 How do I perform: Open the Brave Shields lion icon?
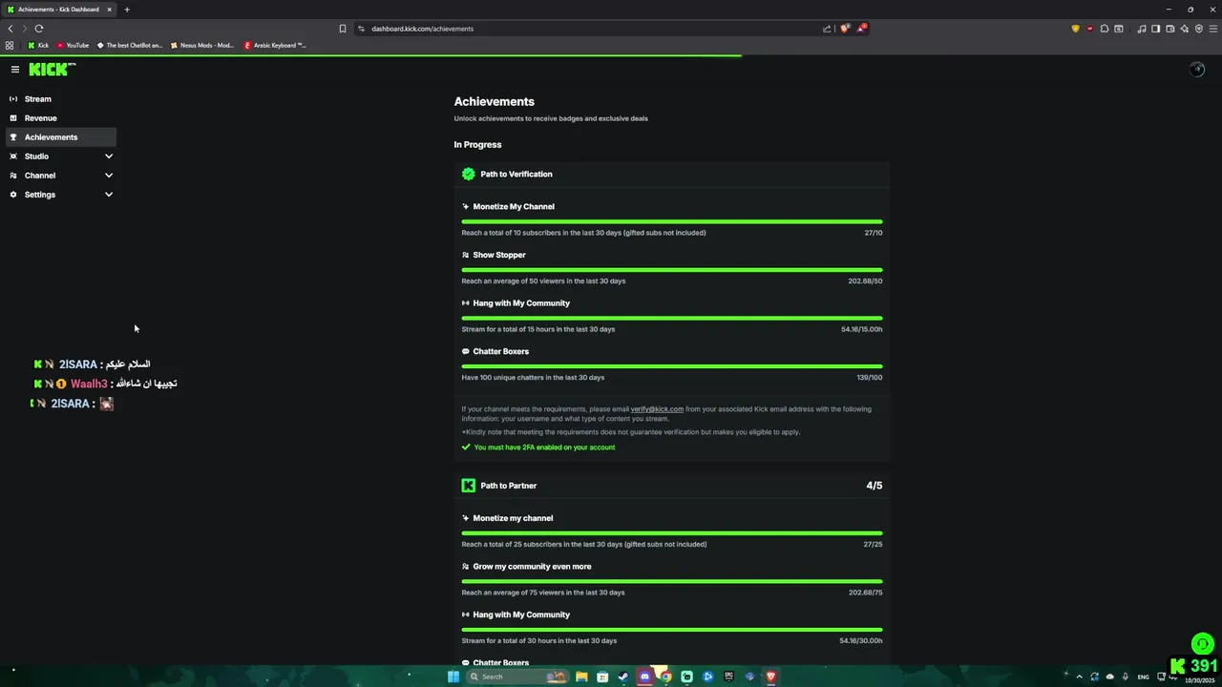[x=844, y=29]
